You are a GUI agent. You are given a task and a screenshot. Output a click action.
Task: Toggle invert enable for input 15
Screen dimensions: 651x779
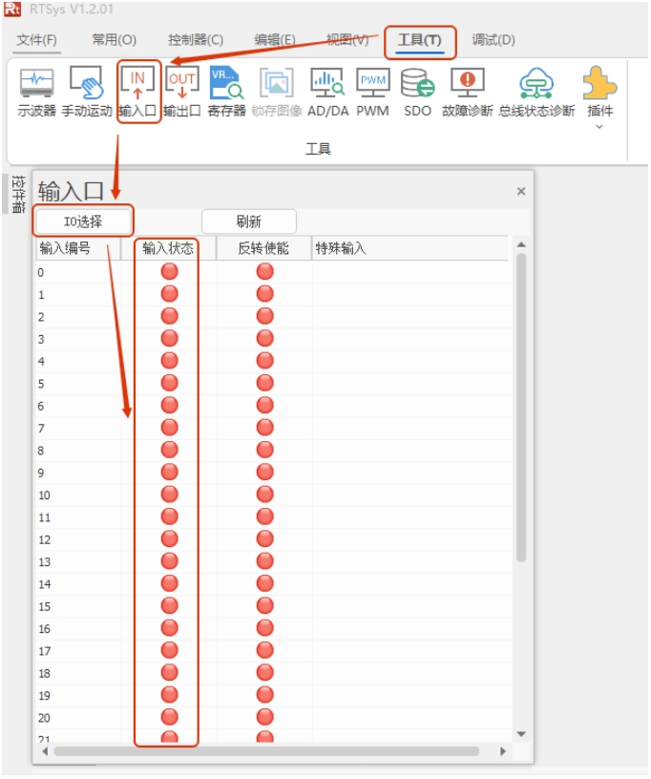(265, 605)
